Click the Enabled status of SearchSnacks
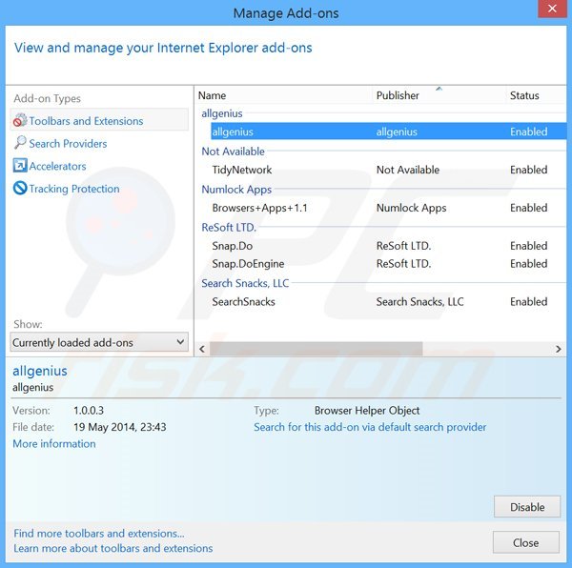Image resolution: width=572 pixels, height=568 pixels. point(528,301)
